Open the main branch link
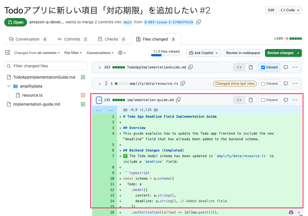The width and height of the screenshot is (308, 216). 127,22
